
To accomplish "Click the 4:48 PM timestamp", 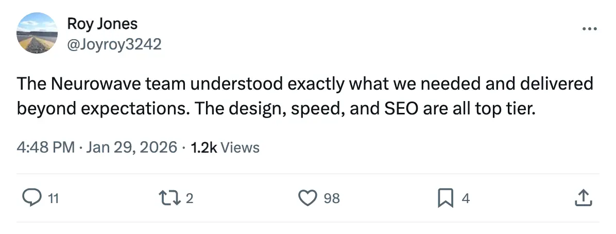I will (46, 148).
